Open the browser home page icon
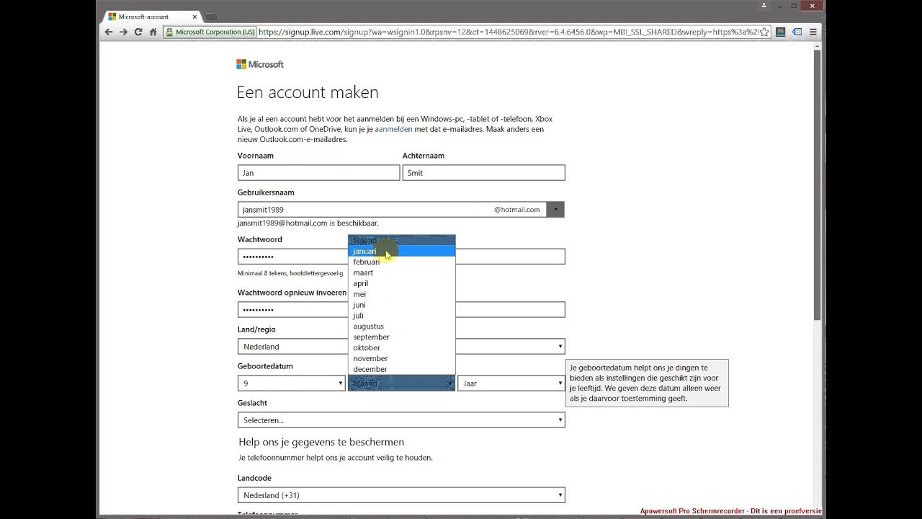Viewport: 922px width, 519px height. (153, 32)
